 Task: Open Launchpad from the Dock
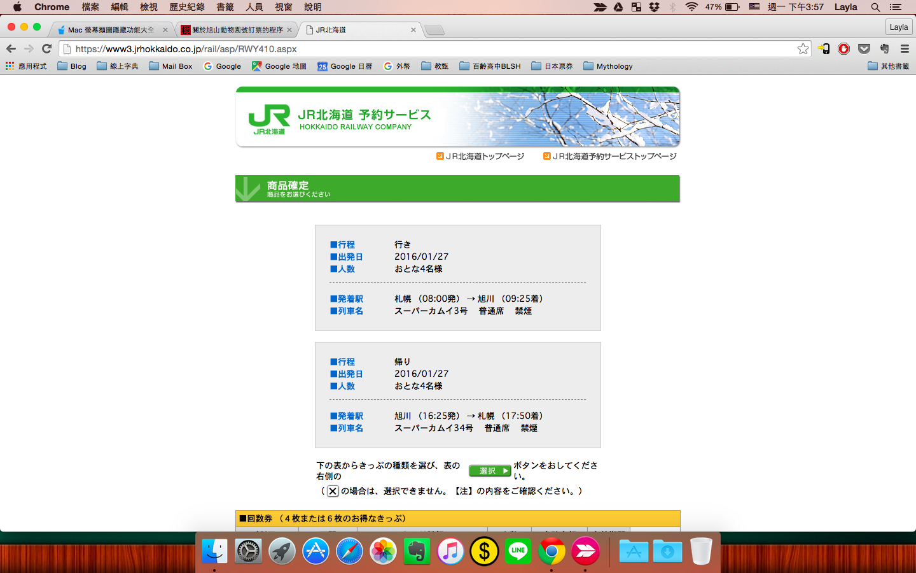click(282, 551)
